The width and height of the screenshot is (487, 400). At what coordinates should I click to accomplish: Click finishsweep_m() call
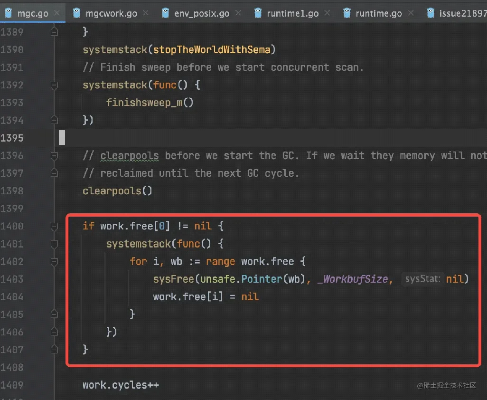pyautogui.click(x=150, y=103)
